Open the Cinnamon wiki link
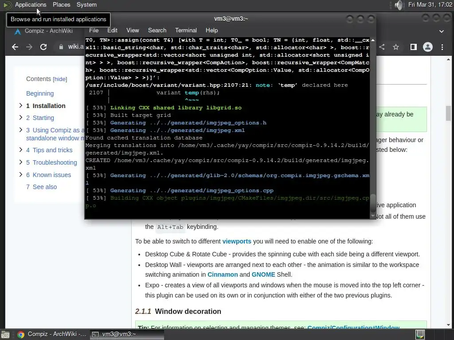 [x=223, y=274]
